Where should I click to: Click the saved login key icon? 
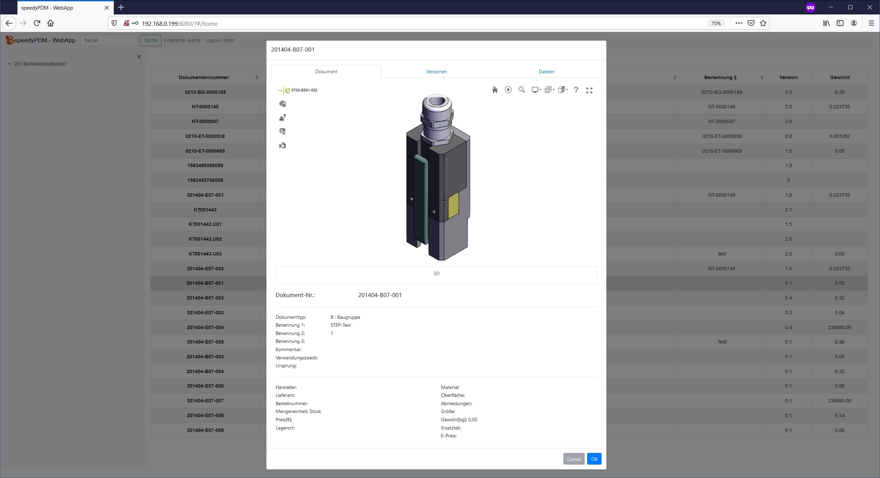tap(135, 23)
